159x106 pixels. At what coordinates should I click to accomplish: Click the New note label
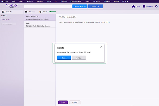(8, 12)
